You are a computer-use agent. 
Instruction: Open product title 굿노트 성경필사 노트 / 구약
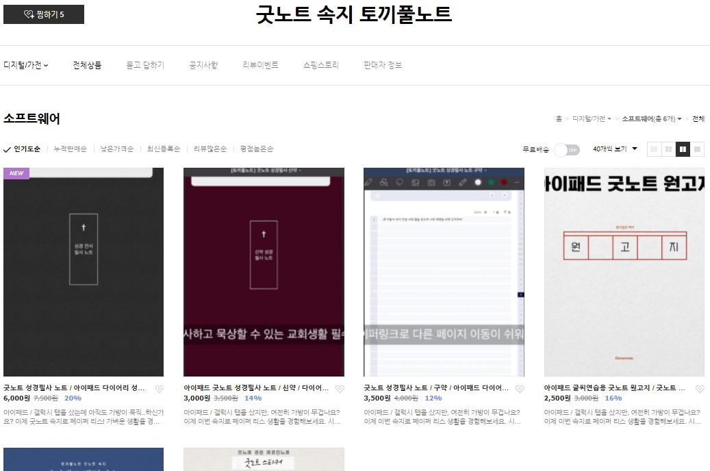pos(436,388)
